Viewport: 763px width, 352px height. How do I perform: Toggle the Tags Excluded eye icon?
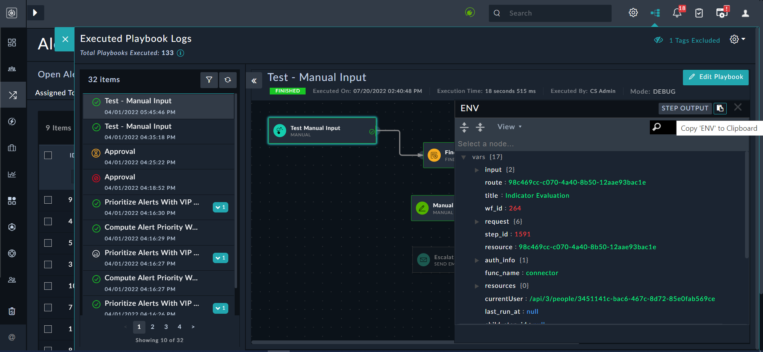coord(659,40)
